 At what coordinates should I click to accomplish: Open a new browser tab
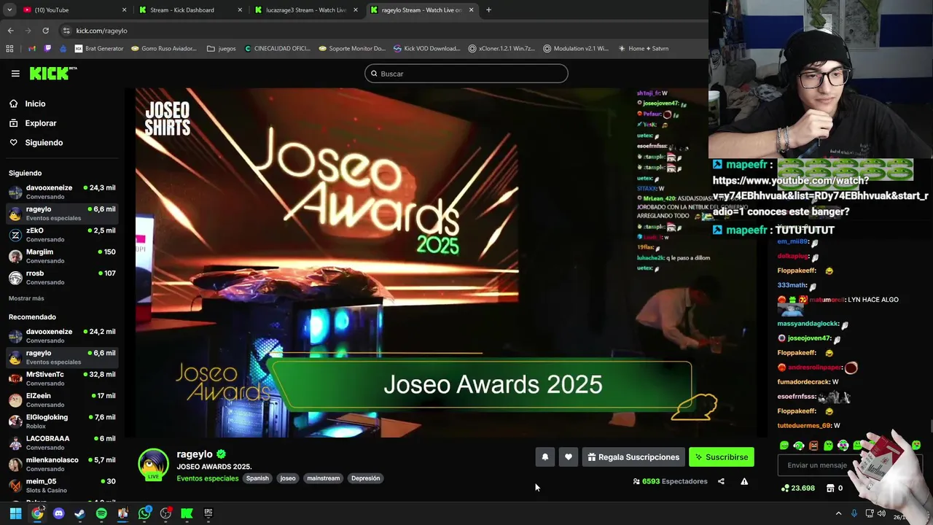[488, 10]
